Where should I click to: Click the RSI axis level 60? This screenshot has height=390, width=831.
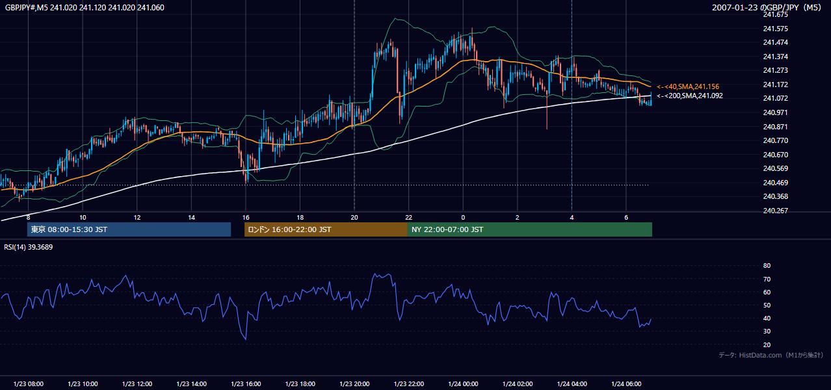click(x=767, y=292)
